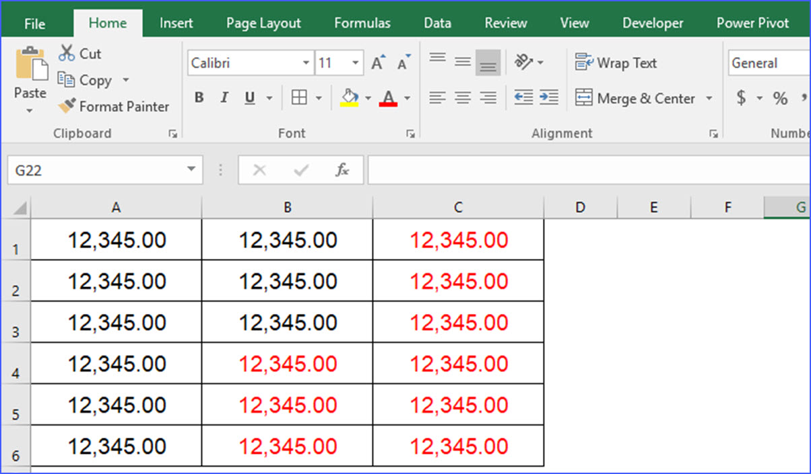Expand the Font Size dropdown

point(356,63)
